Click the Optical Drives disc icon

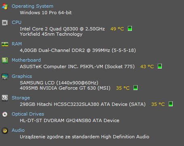pos(5,114)
